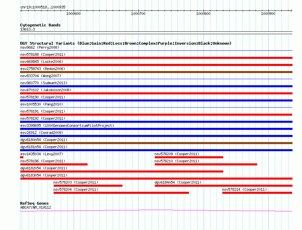This screenshot has width=302, height=230.
Task: Click the left arrow of the ruler
Action: pos(21,10)
